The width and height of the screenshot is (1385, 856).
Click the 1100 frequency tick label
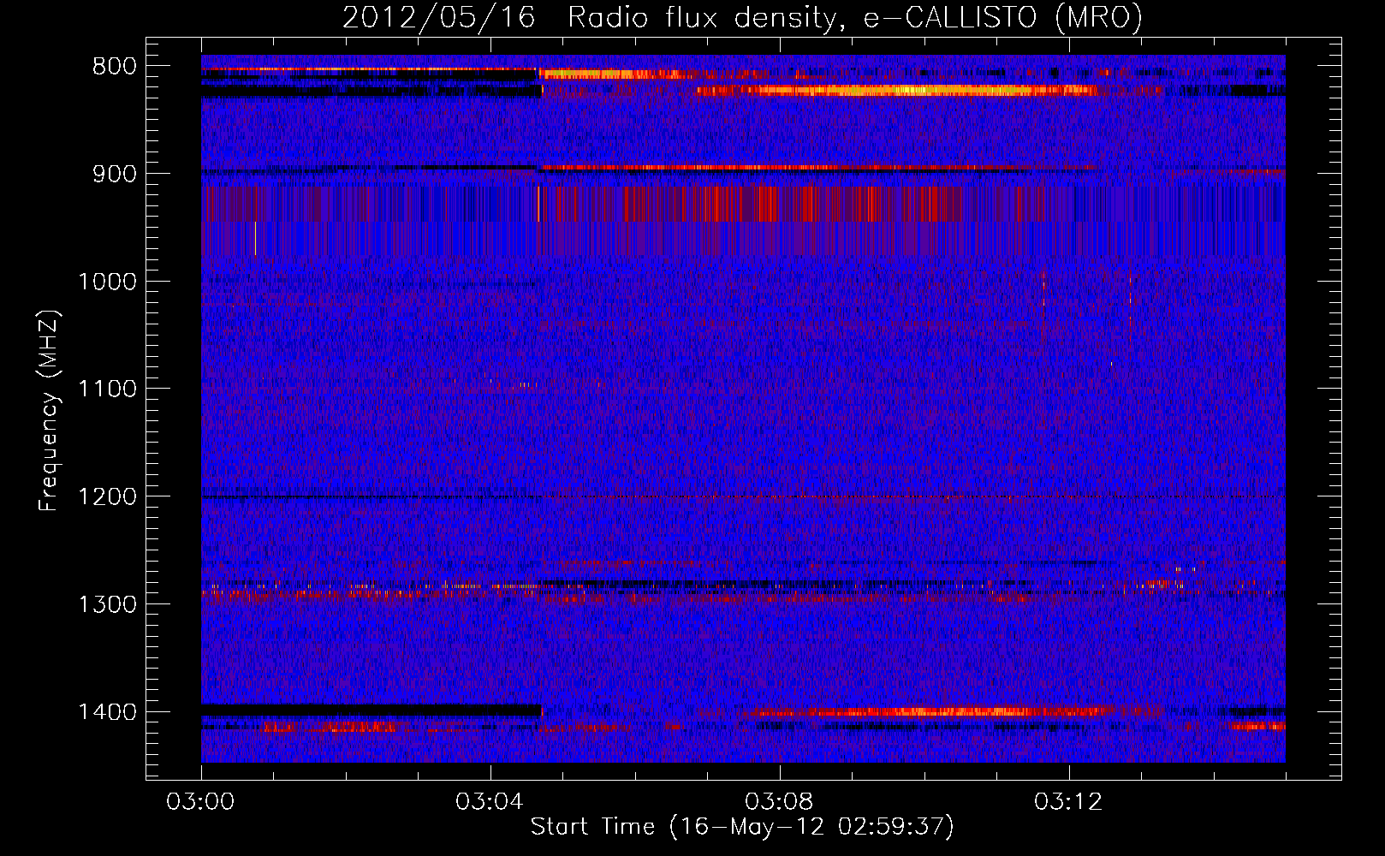[107, 389]
